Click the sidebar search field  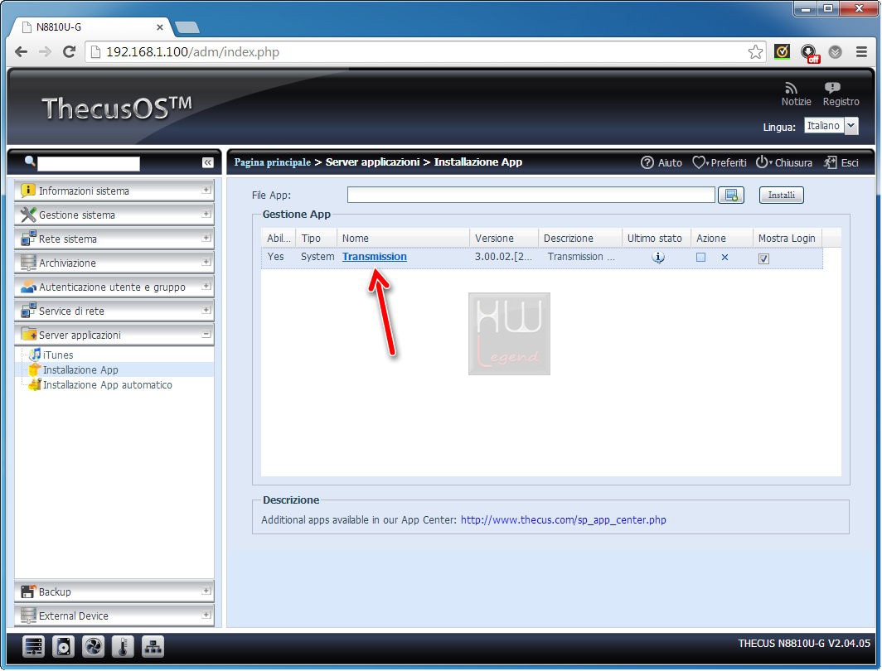[x=89, y=163]
